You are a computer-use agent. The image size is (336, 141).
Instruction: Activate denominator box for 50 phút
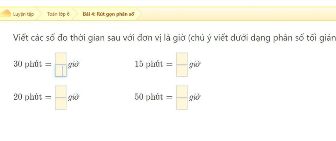182,104
